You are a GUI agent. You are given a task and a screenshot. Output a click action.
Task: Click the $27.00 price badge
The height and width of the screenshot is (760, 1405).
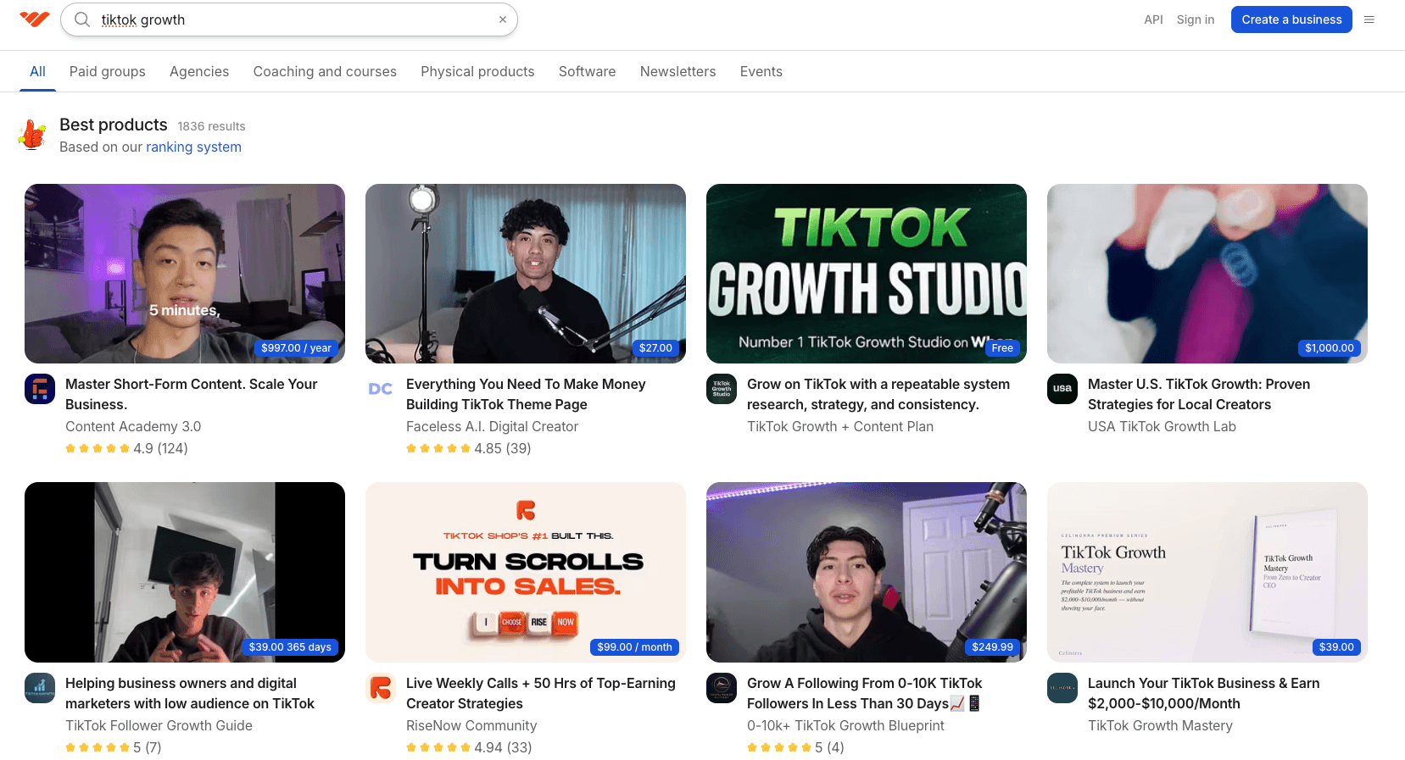tap(655, 348)
